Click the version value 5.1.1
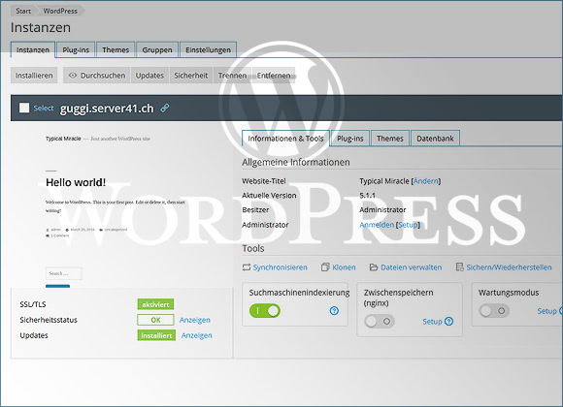Image resolution: width=563 pixels, height=407 pixels. pyautogui.click(x=367, y=196)
